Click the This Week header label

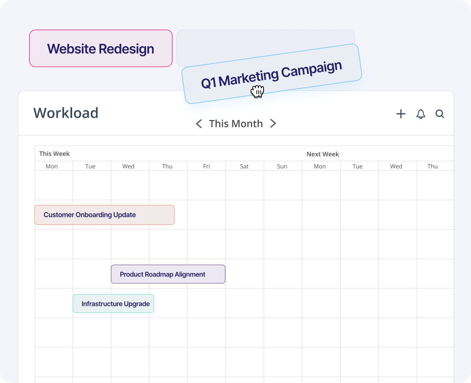[x=54, y=154]
